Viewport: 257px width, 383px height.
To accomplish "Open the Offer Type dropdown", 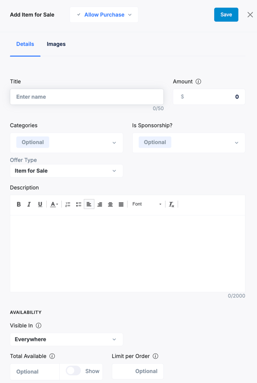I will [66, 171].
